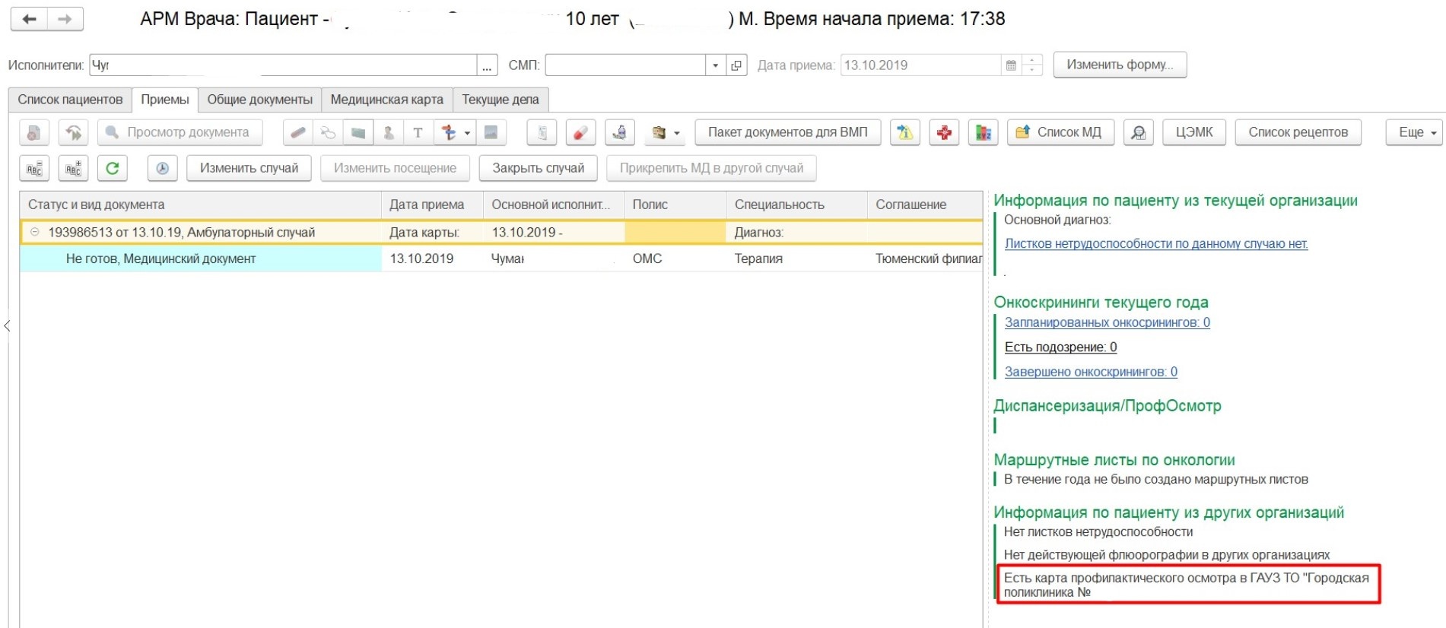Click the green refresh icon
The height and width of the screenshot is (628, 1446).
click(x=112, y=168)
